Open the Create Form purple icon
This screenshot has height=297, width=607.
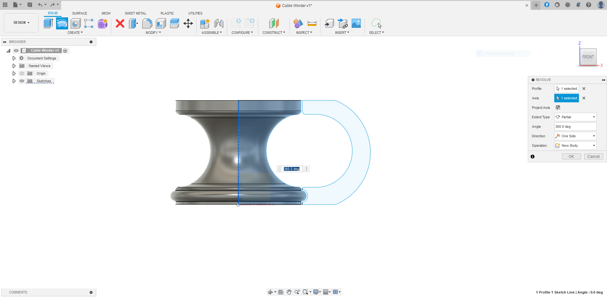click(x=103, y=23)
